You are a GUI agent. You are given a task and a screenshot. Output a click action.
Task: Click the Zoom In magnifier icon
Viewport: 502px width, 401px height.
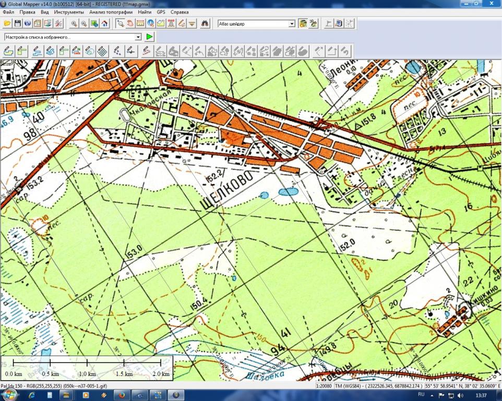pyautogui.click(x=75, y=23)
